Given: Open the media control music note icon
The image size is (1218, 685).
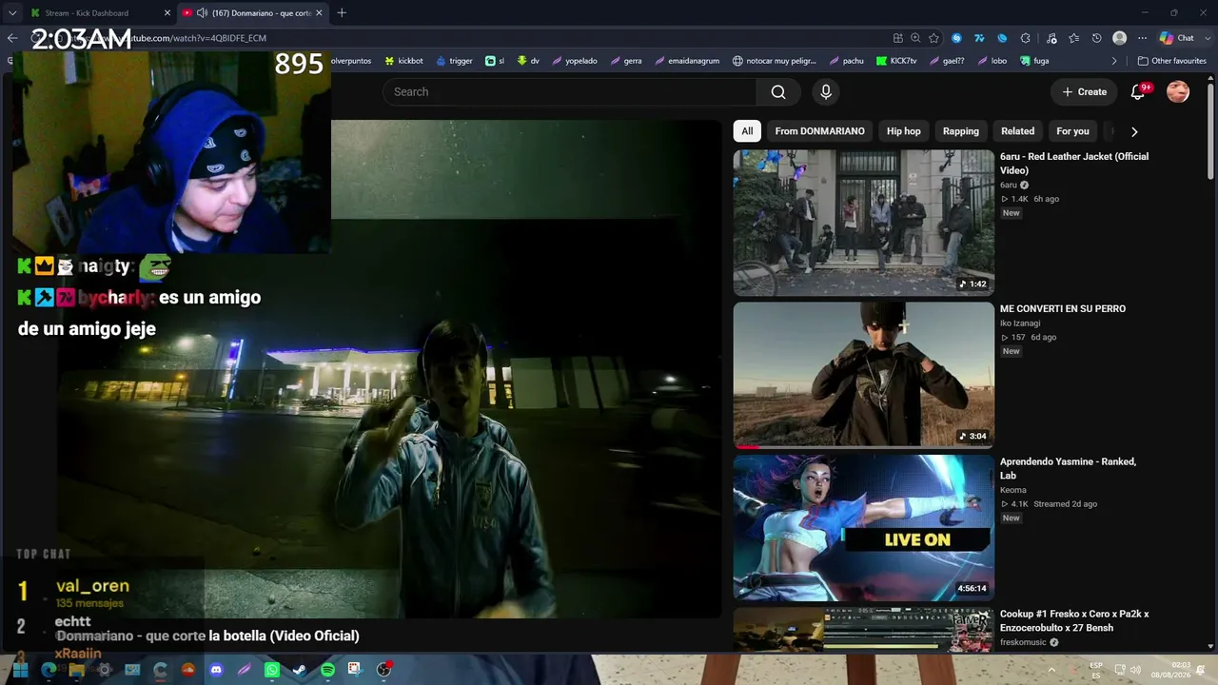Looking at the screenshot, I should pyautogui.click(x=1051, y=38).
